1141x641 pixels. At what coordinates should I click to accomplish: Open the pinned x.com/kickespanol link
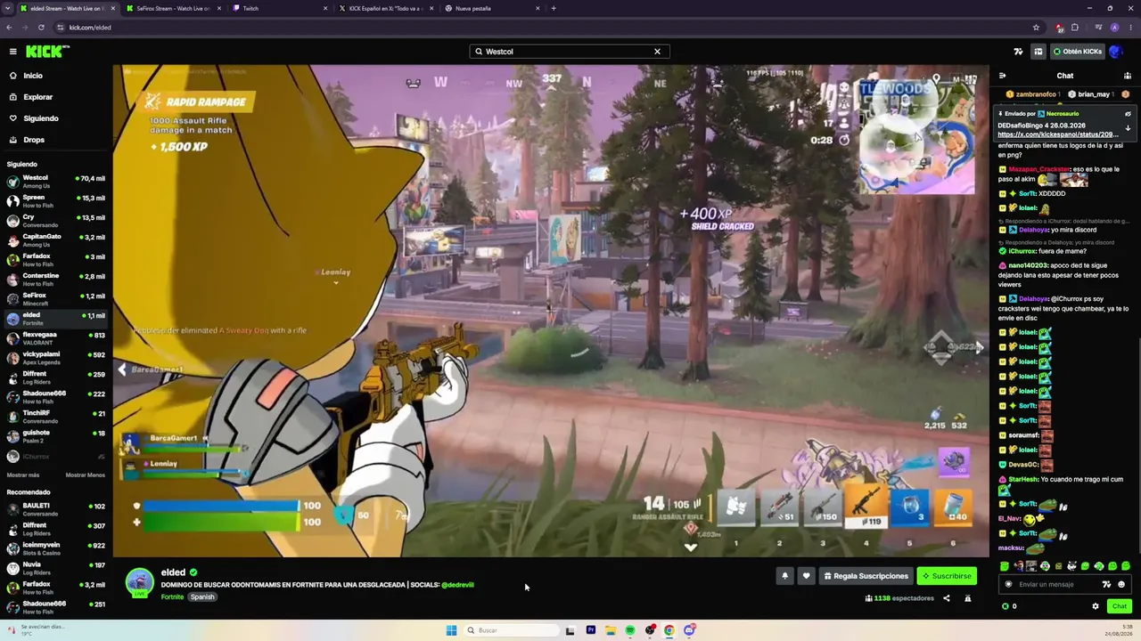coord(1058,134)
